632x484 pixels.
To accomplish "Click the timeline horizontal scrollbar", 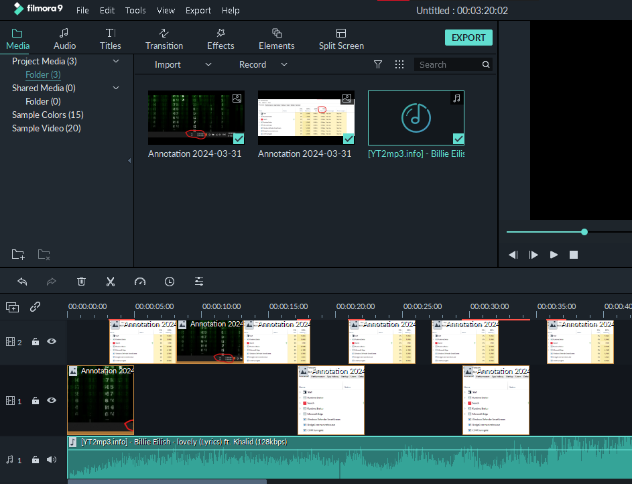I will coord(167,481).
